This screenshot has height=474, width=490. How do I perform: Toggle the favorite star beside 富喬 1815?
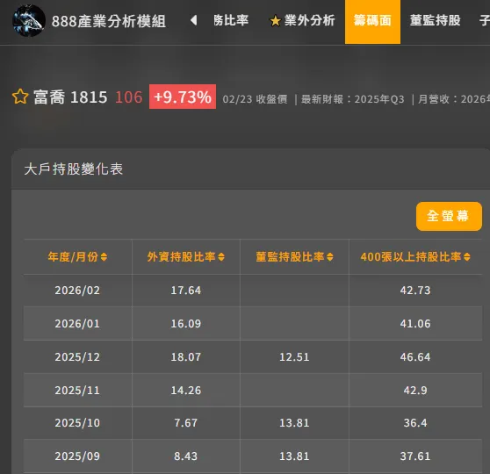(x=20, y=97)
